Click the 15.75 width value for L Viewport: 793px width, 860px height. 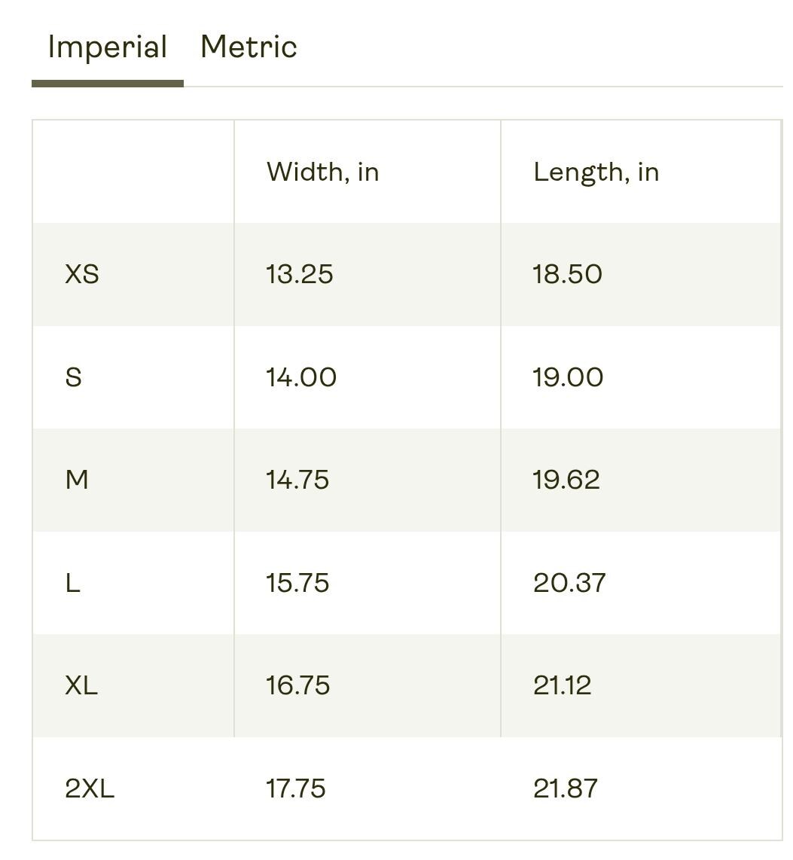(297, 582)
